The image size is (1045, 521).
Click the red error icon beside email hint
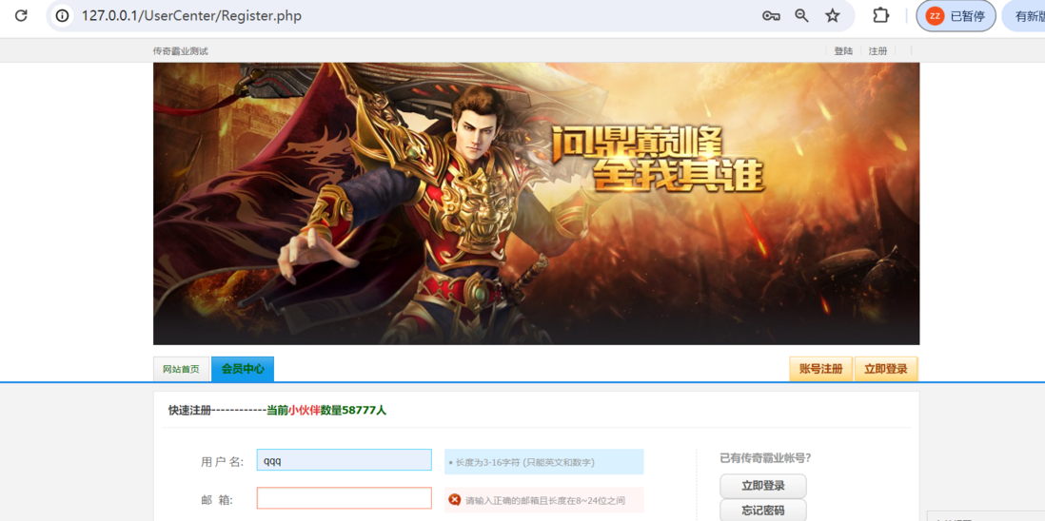455,500
